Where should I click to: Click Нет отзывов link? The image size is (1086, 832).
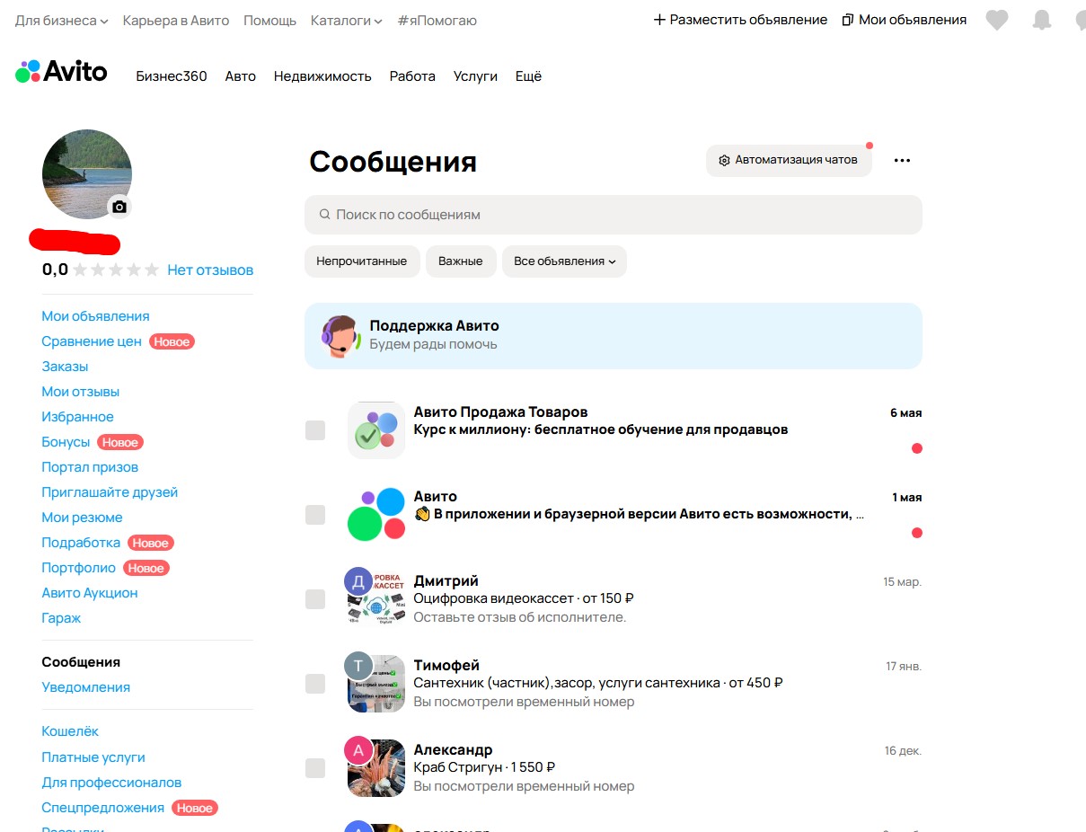tap(210, 270)
